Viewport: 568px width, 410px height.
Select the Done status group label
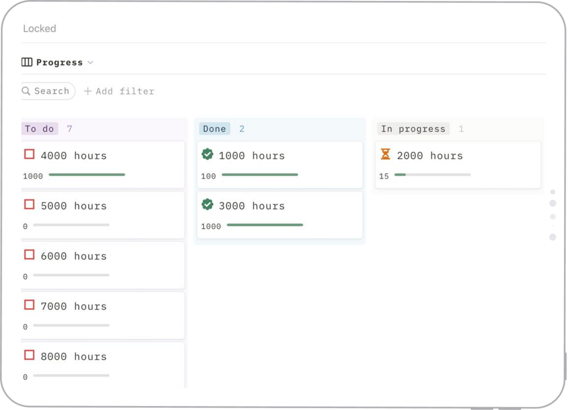click(214, 129)
